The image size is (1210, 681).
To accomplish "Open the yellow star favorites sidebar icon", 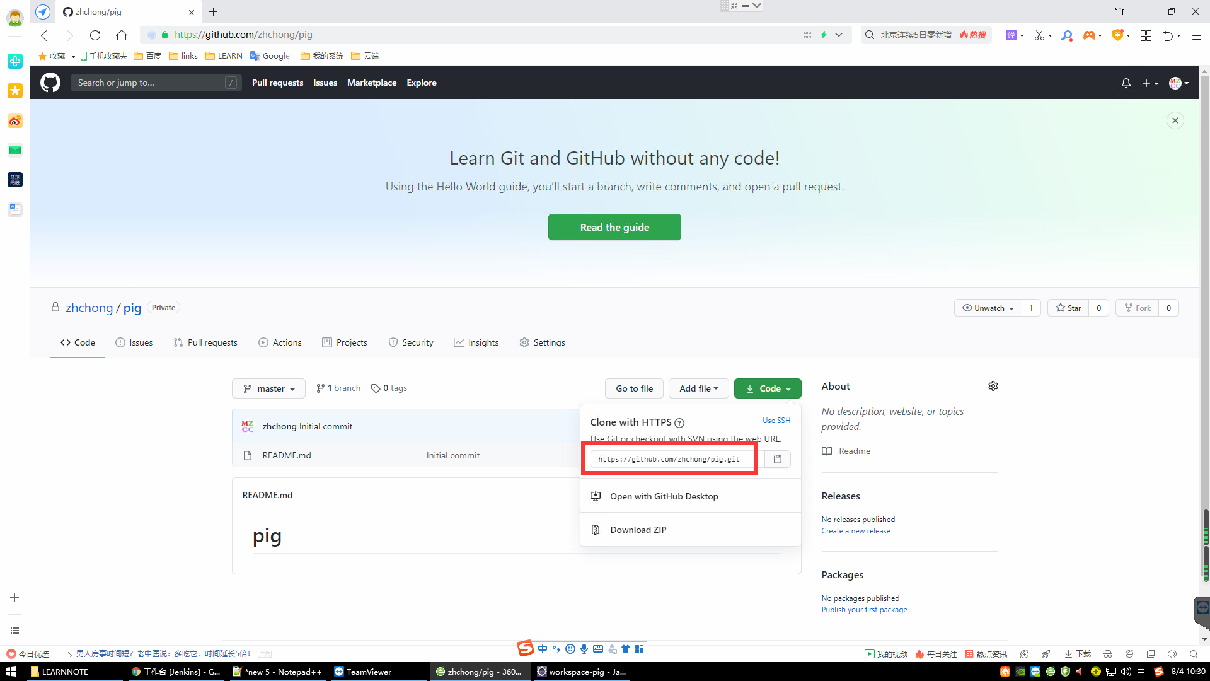I will coord(15,91).
